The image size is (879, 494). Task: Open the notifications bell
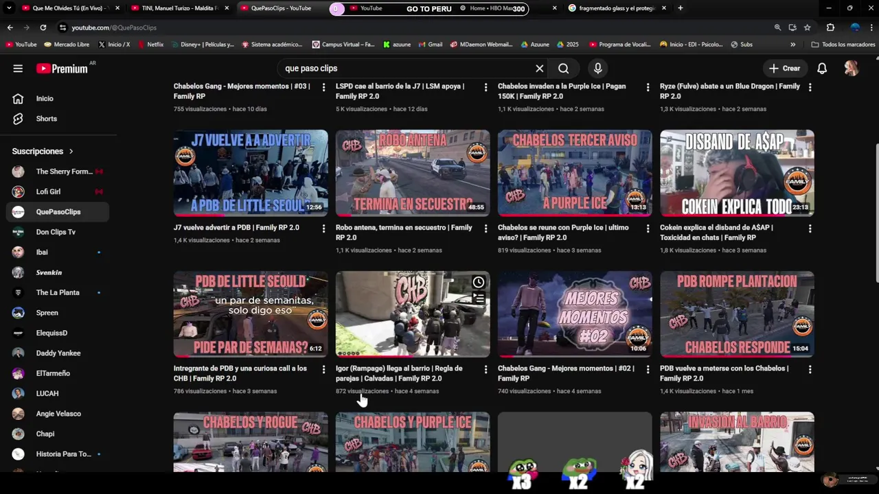(x=821, y=69)
